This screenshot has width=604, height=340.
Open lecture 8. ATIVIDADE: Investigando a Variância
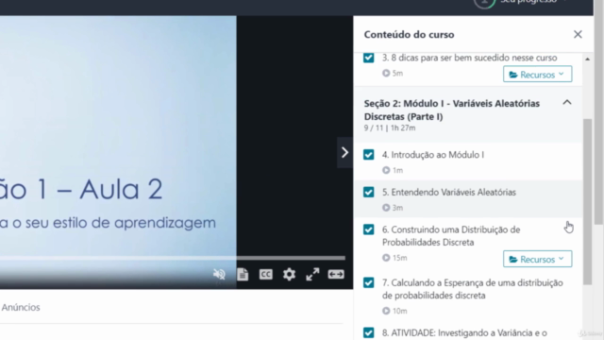464,332
